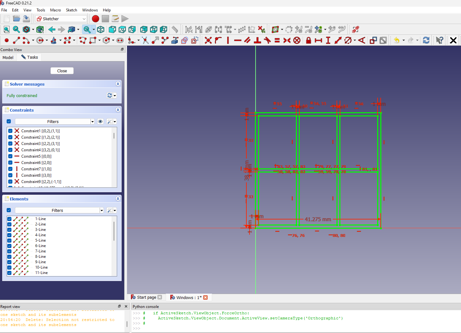Apply the Lock constraint

309,40
